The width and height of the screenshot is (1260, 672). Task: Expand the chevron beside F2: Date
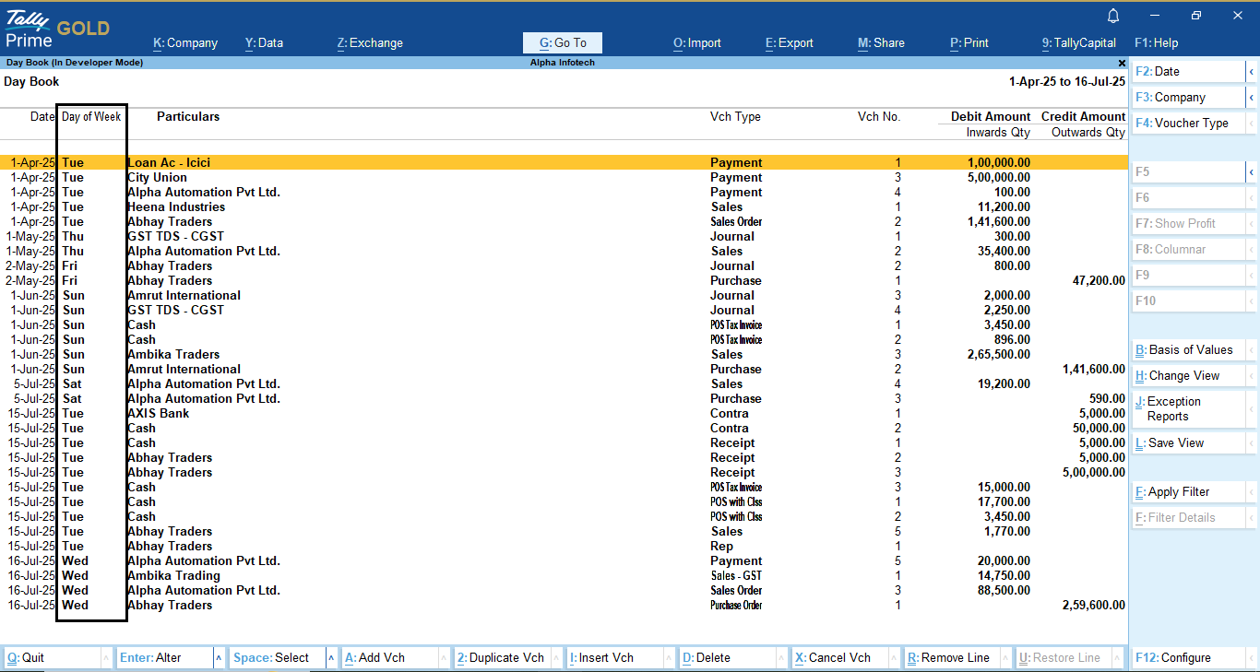[x=1251, y=72]
